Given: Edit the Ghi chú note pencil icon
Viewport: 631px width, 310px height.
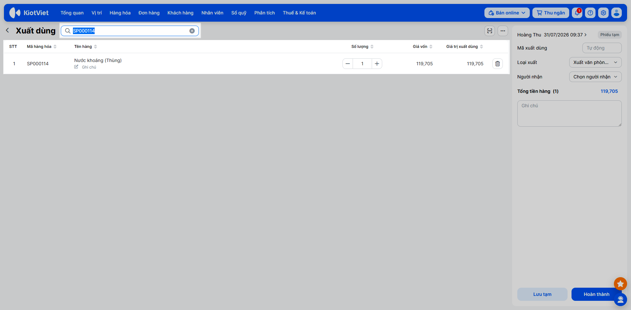Looking at the screenshot, I should (x=76, y=67).
